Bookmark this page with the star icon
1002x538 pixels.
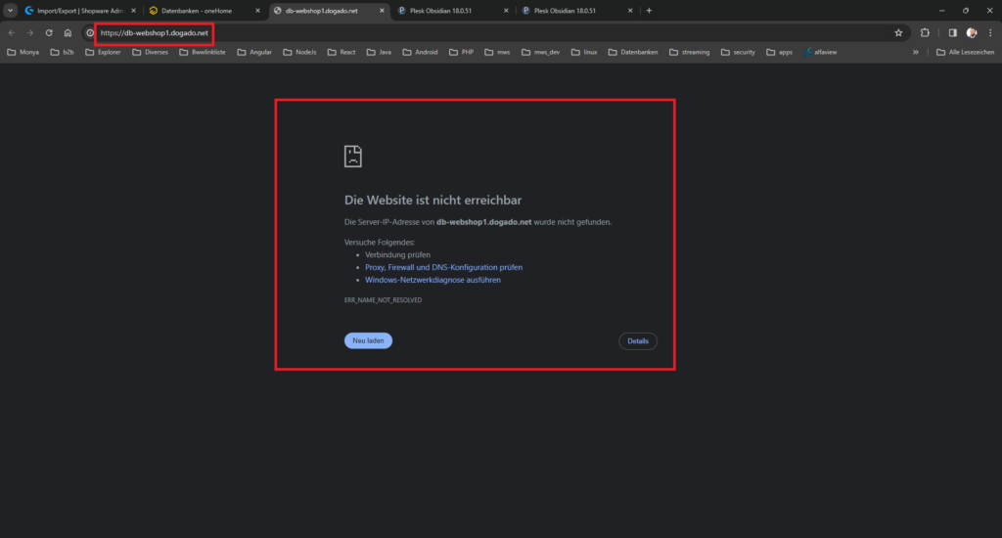click(x=898, y=32)
